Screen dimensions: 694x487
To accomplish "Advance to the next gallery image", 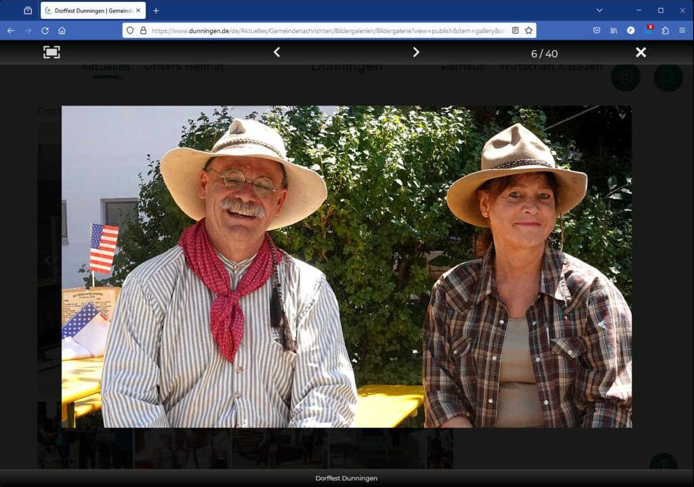I will coord(416,52).
